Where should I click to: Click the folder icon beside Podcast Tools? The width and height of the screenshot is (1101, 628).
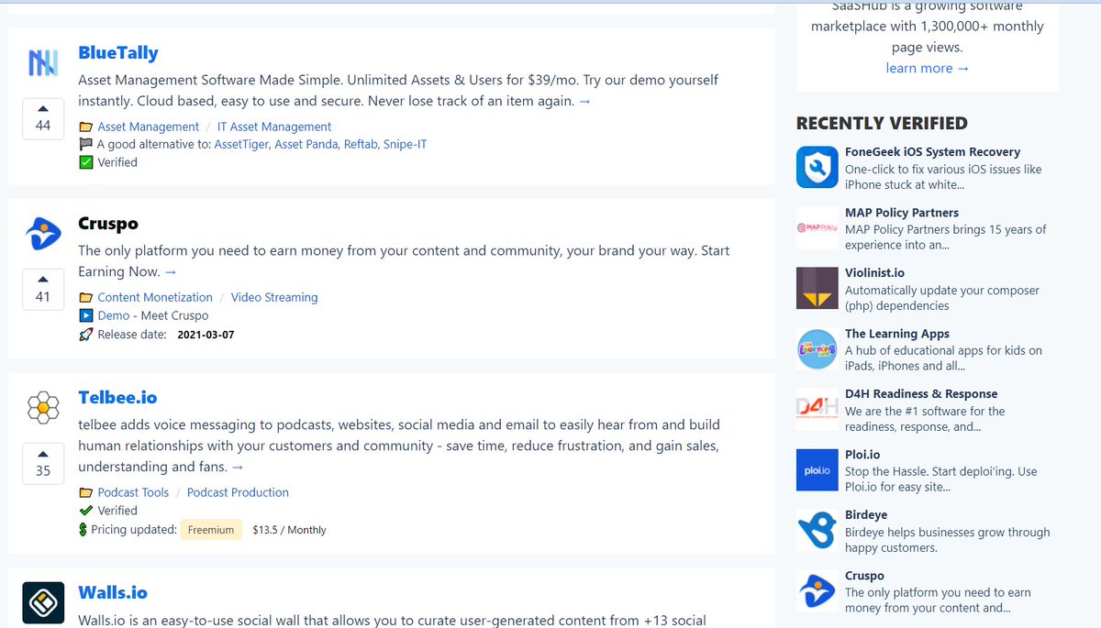point(85,493)
